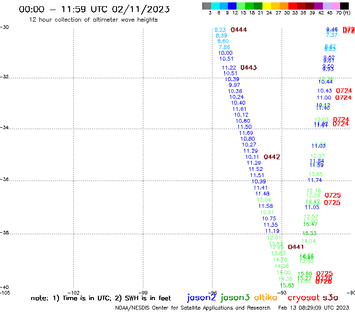Click the 11.41 wave height value

(x=260, y=188)
